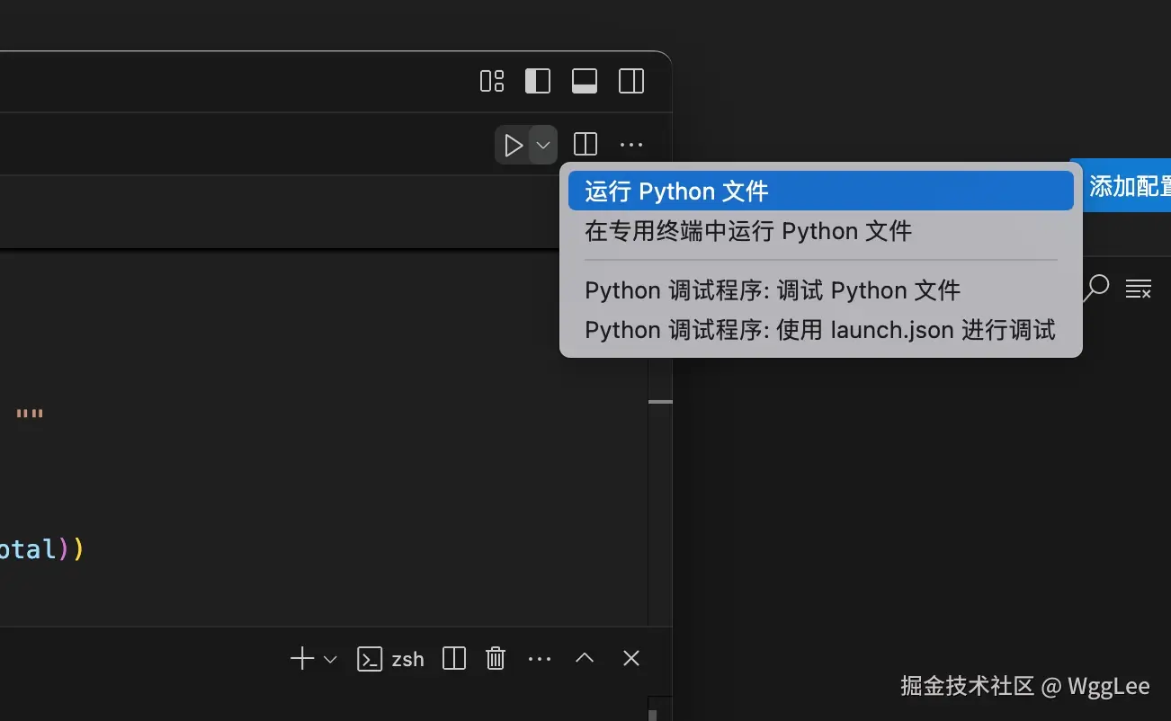Click the 添加配置 button
Screen dimensions: 1171x721
pos(1126,186)
